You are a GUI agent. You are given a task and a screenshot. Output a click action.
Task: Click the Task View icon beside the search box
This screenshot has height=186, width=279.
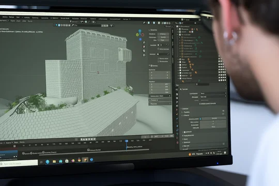[x=41, y=162]
